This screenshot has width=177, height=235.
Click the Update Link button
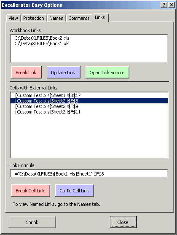coord(64,73)
